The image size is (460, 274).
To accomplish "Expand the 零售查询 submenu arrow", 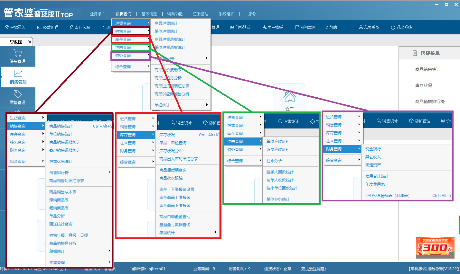I will [109, 262].
